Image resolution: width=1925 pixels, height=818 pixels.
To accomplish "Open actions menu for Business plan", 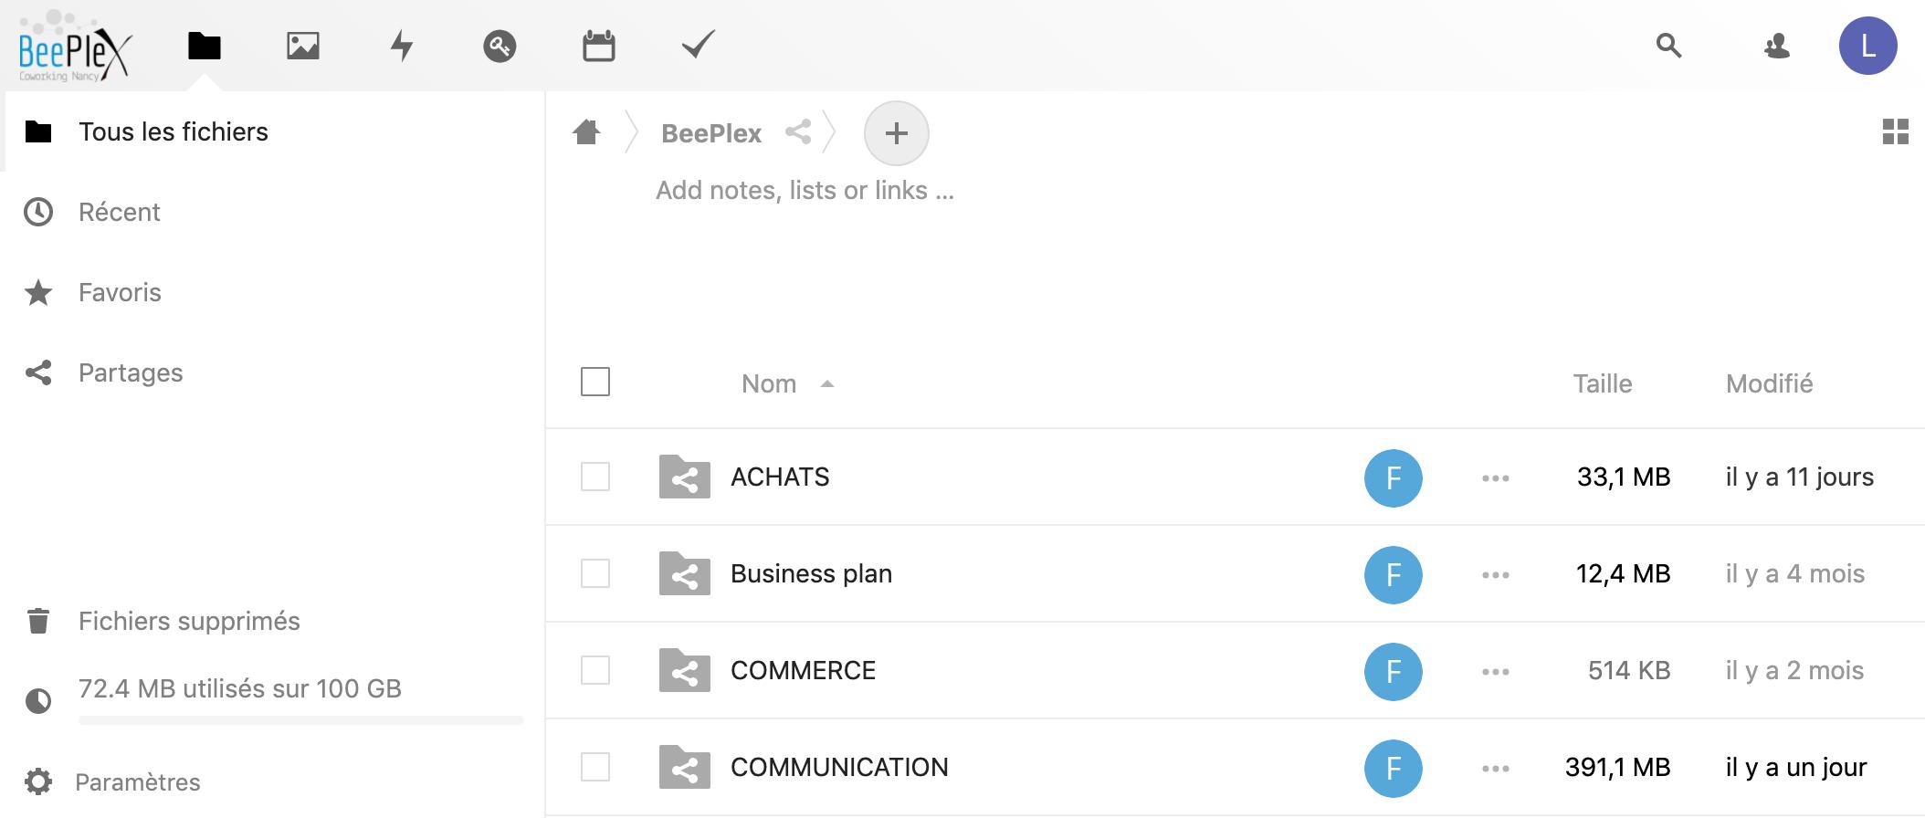I will pos(1495,574).
